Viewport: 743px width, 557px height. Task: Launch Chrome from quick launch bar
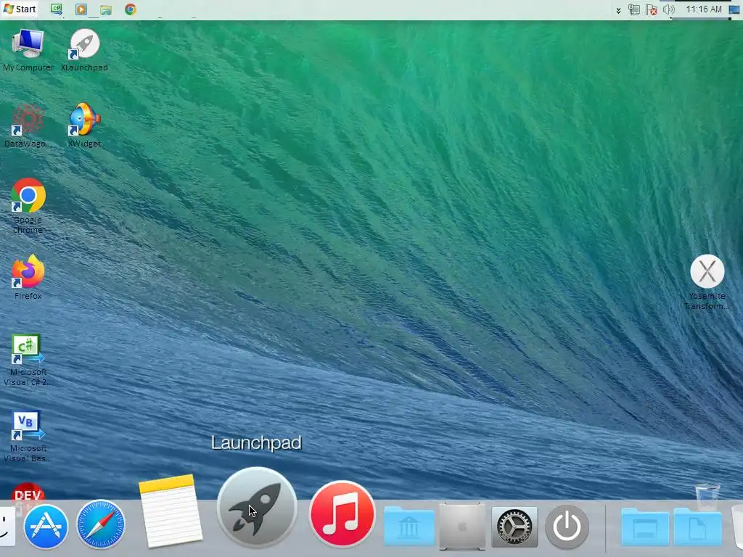(x=131, y=9)
